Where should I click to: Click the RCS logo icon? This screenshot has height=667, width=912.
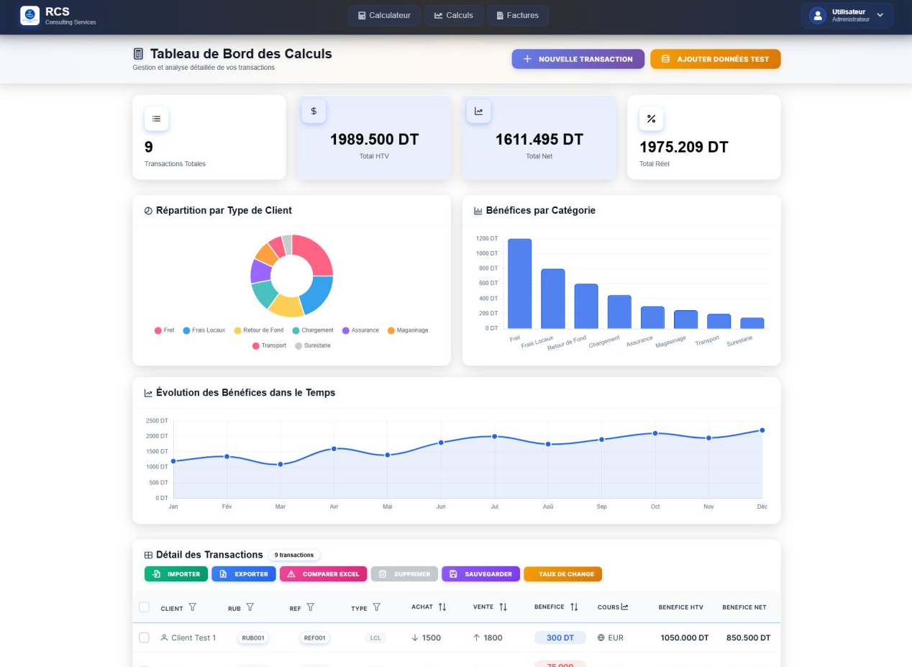click(30, 15)
